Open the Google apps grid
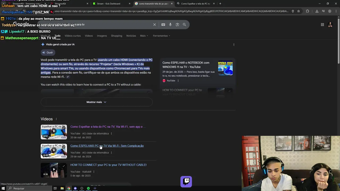This screenshot has height=191, width=340. point(322,25)
